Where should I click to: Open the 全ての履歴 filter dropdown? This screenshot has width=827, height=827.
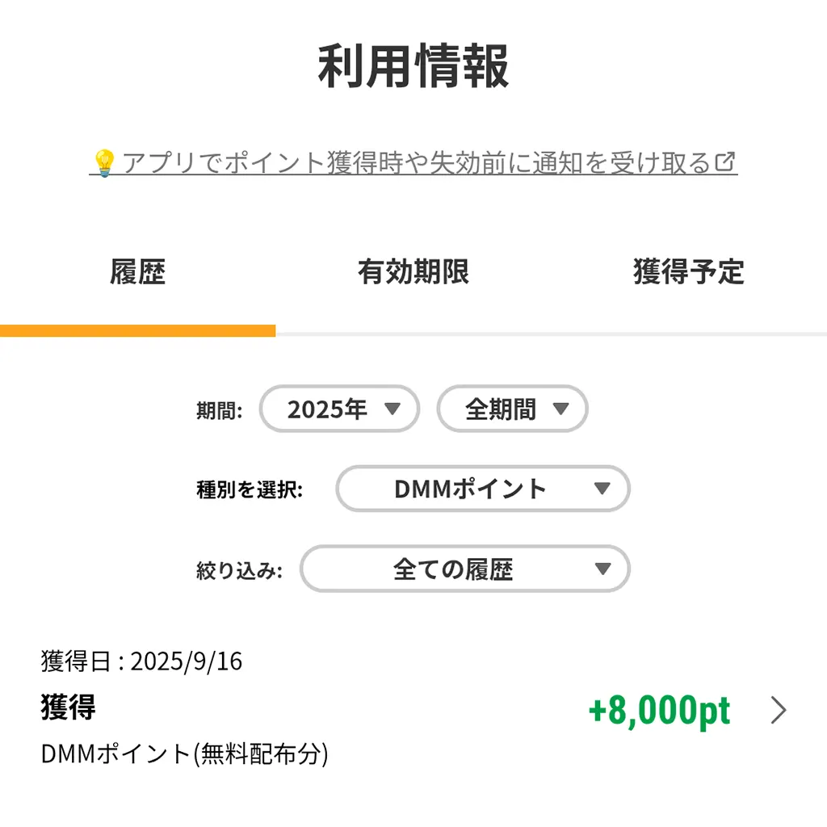[x=465, y=569]
